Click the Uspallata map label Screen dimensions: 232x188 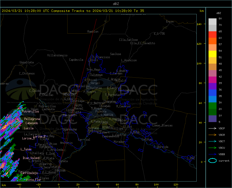coord(27,62)
